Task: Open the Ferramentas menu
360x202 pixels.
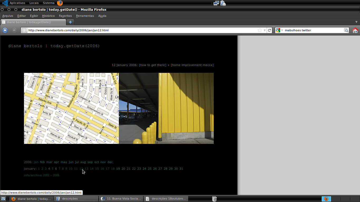Action: coord(85,16)
